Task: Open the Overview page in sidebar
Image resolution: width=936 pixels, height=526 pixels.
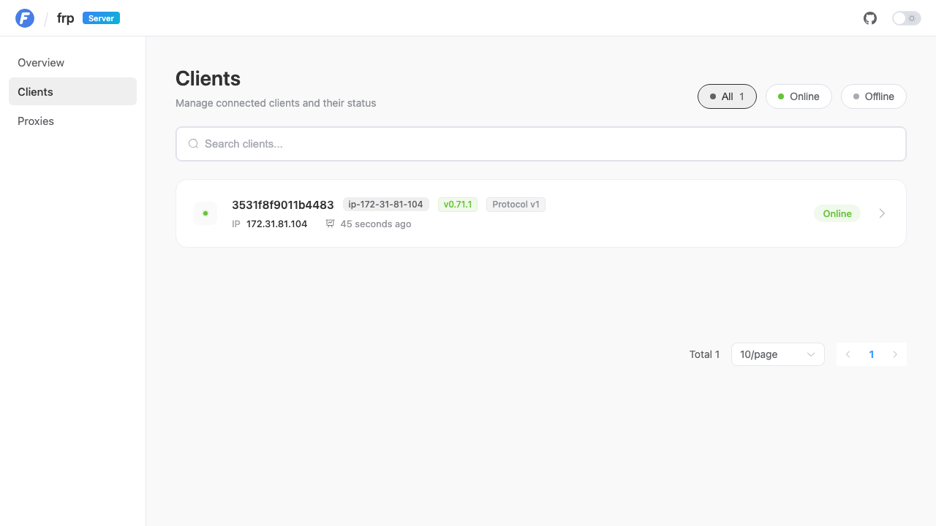Action: click(x=72, y=63)
